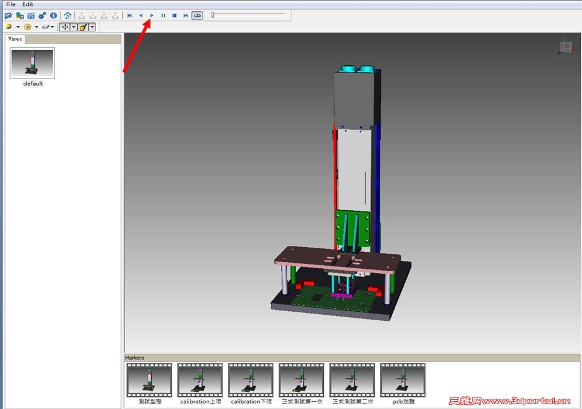Expand dropdown next to eye view icon
582x409 pixels.
(x=36, y=27)
